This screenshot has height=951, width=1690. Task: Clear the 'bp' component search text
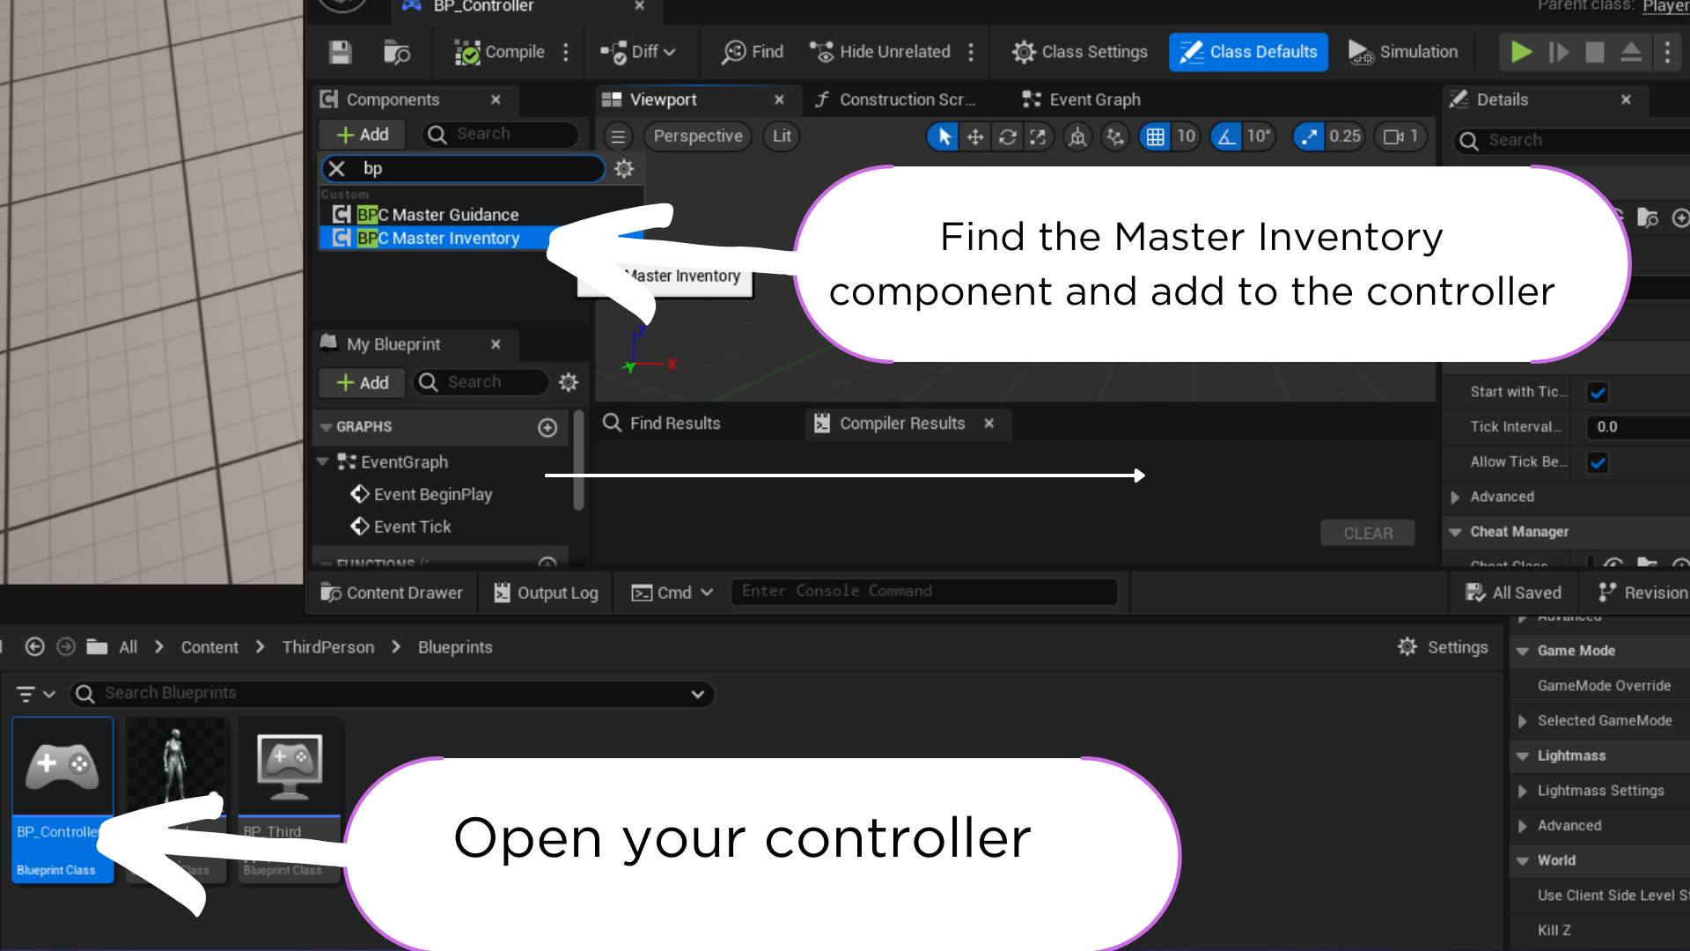(337, 168)
